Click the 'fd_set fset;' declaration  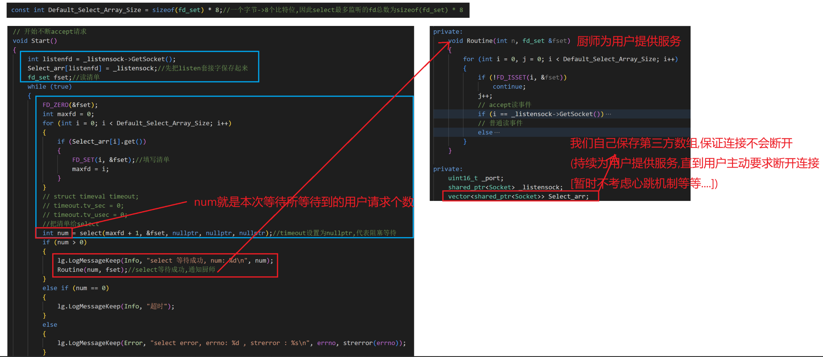point(50,77)
